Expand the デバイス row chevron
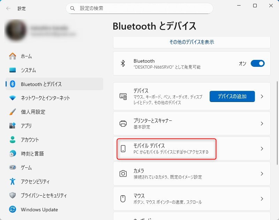 (x=262, y=96)
